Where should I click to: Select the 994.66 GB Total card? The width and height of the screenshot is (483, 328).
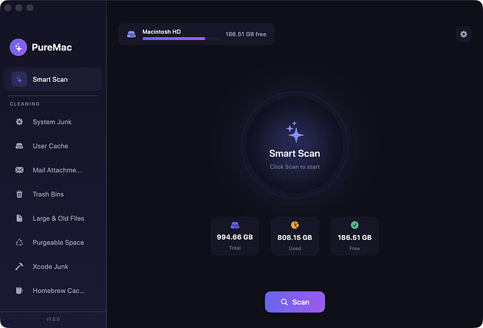tap(234, 236)
